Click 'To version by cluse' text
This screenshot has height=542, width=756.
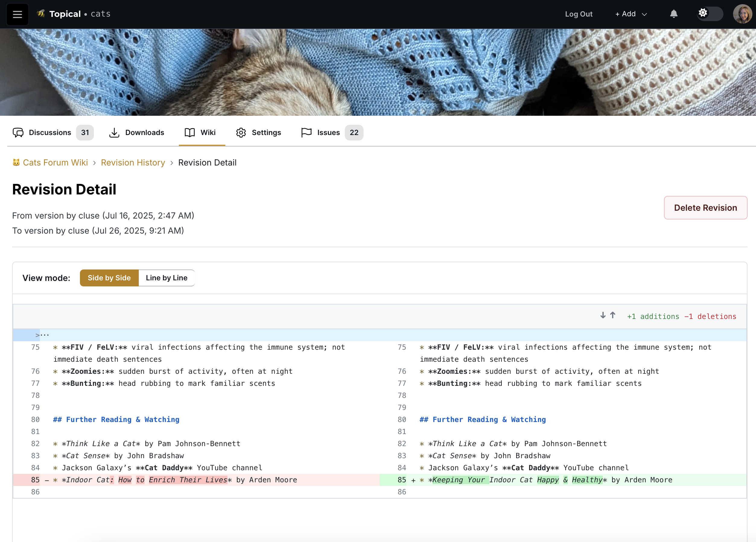pyautogui.click(x=98, y=231)
